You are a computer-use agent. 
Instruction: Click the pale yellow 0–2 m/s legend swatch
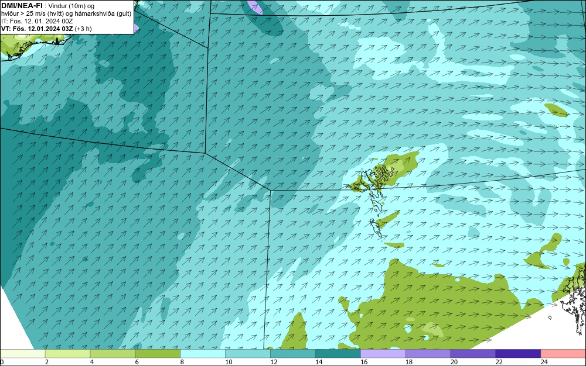tap(22, 353)
